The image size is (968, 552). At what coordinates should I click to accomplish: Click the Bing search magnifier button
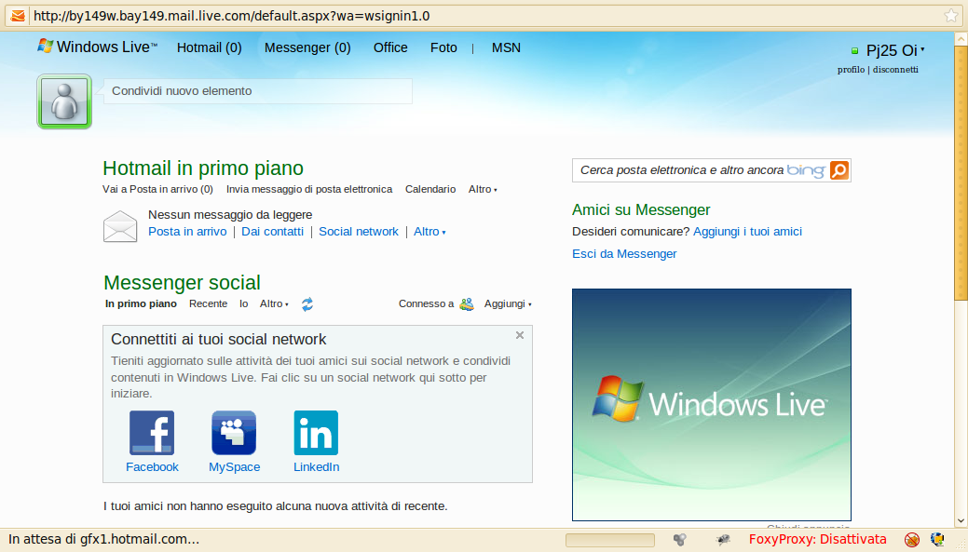click(839, 170)
